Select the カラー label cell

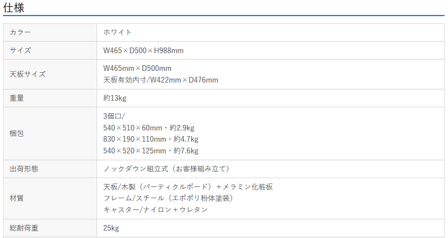point(50,32)
